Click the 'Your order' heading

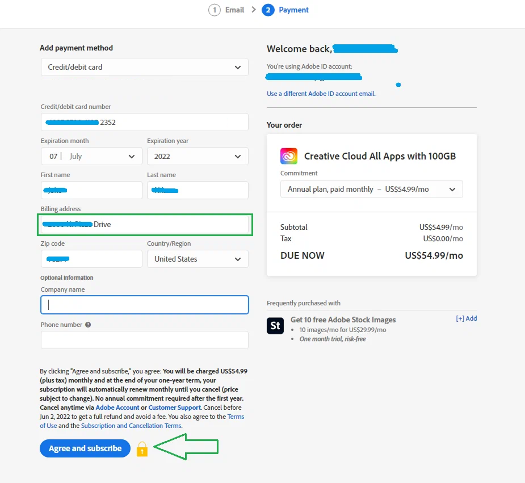pyautogui.click(x=284, y=125)
